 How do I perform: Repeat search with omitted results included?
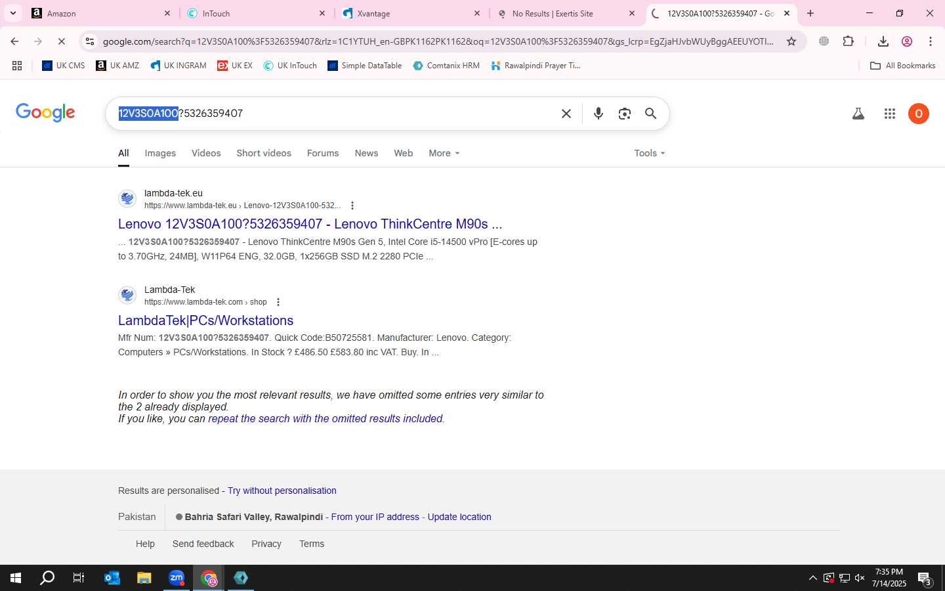(x=325, y=418)
